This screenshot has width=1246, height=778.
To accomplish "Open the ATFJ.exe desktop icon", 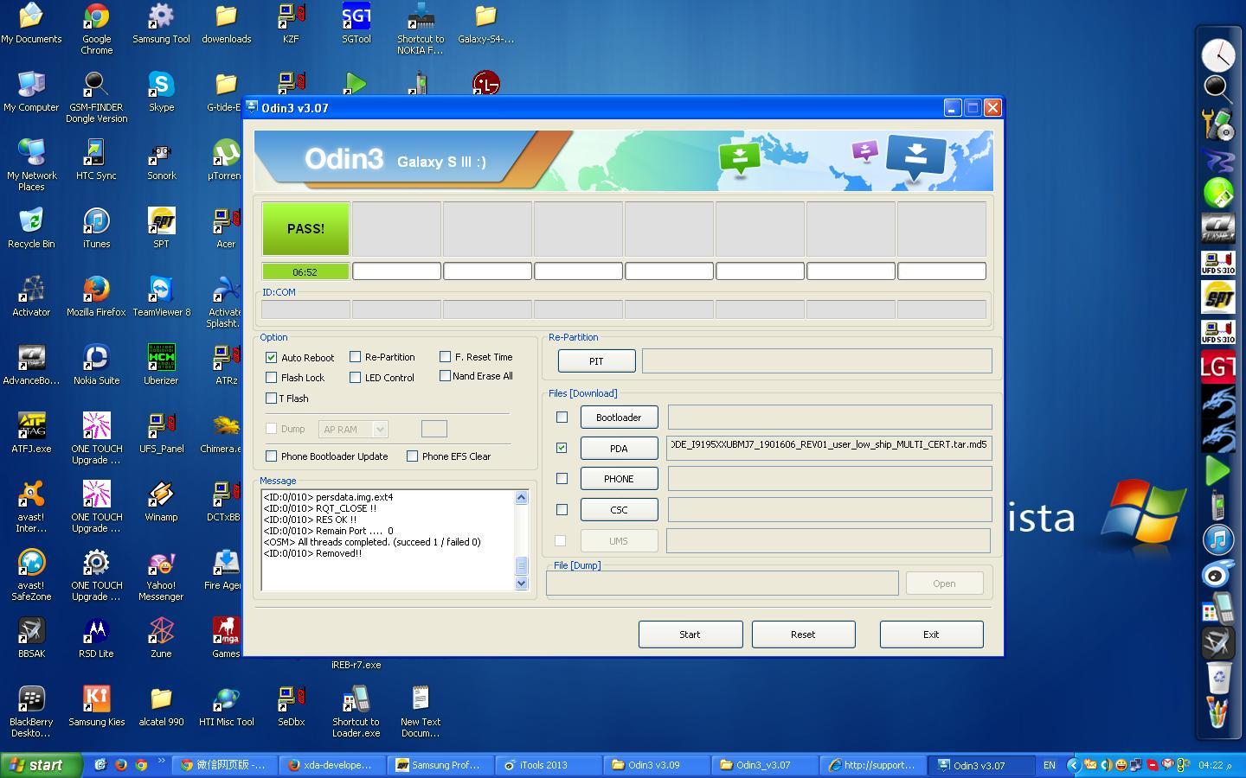I will (x=31, y=433).
